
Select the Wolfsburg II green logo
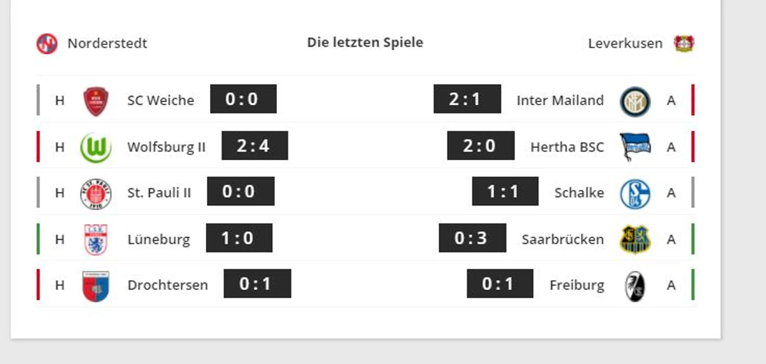[x=95, y=147]
